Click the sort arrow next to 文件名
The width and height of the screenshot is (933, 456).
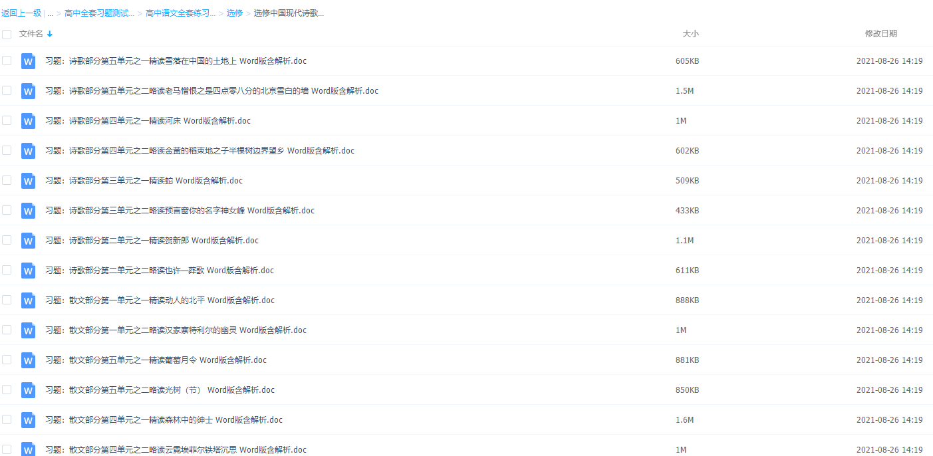click(x=50, y=34)
